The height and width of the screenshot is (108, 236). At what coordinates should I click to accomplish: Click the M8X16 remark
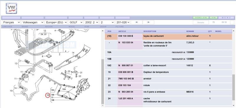pyautogui.click(x=190, y=92)
